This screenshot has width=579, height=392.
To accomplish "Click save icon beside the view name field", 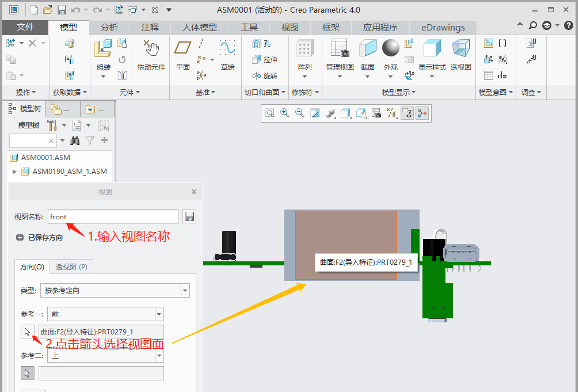I will [189, 216].
